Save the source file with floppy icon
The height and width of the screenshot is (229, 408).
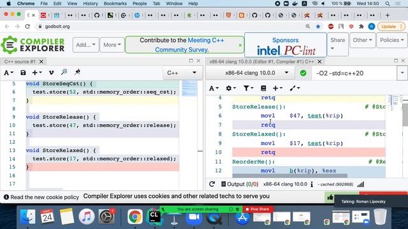(23, 73)
